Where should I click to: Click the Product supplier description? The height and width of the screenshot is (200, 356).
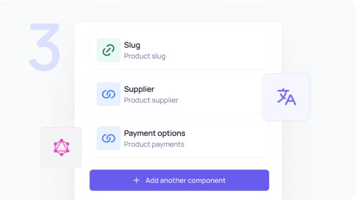tap(151, 100)
